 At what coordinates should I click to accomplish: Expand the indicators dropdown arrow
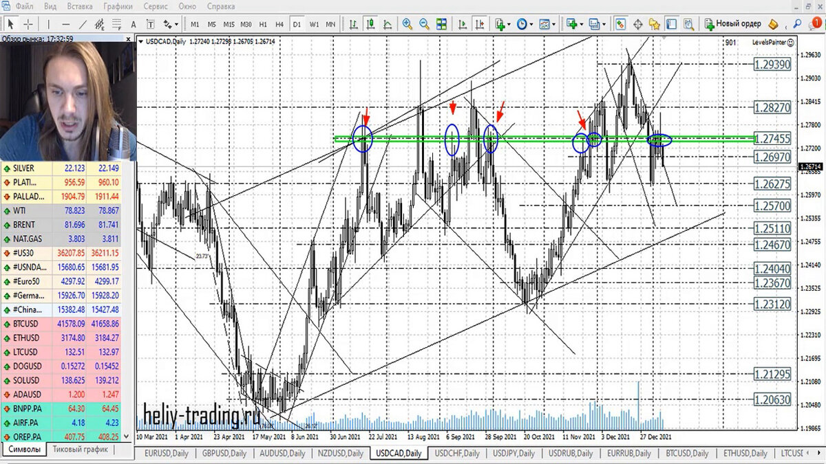coord(509,24)
